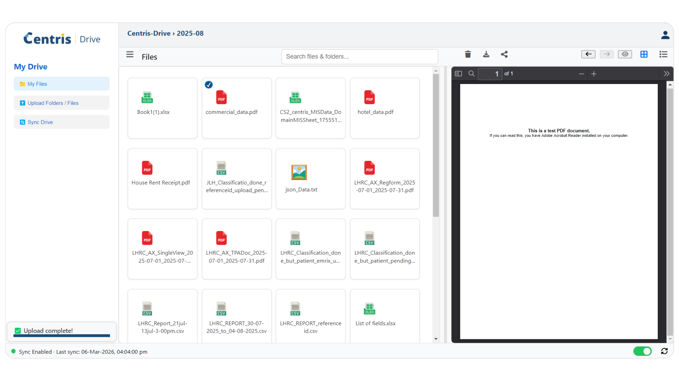Toggle the PDF viewer sidebar panel
This screenshot has height=381, width=679.
[458, 74]
